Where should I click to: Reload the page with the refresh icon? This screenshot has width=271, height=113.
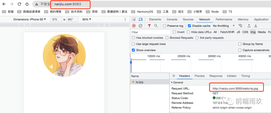[x=19, y=4]
